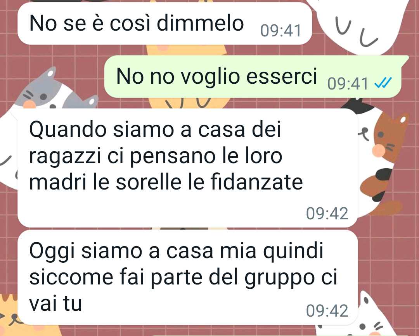
Task: Tap the 'Oggi siamo a casa mia' message
Action: (188, 277)
